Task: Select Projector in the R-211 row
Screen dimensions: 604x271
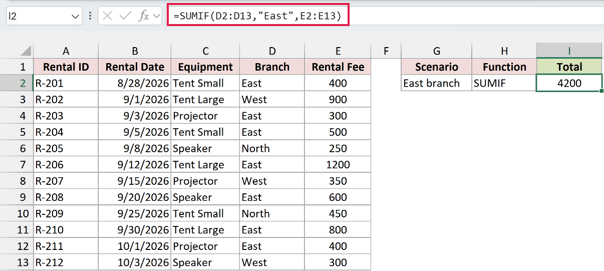Action: click(205, 246)
